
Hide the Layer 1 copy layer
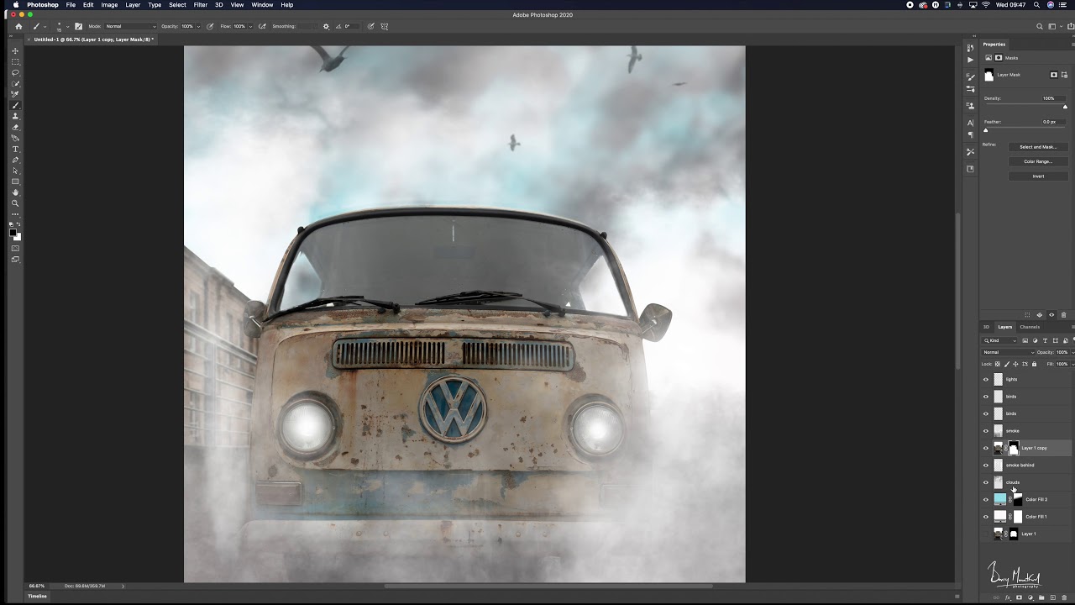click(x=986, y=448)
